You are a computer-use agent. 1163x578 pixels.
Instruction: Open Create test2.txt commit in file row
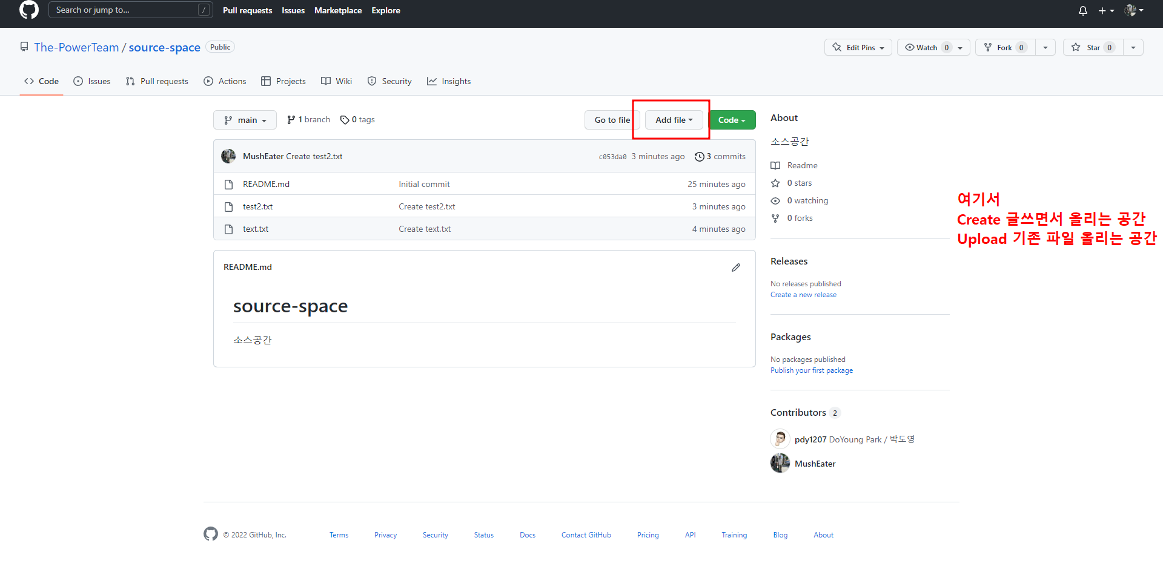point(426,206)
